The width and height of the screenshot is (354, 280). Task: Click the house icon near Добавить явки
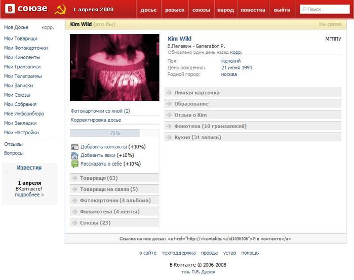[74, 155]
